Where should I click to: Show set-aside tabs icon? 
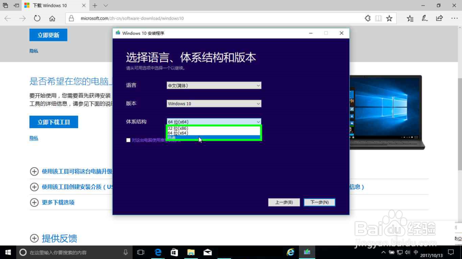(5, 5)
